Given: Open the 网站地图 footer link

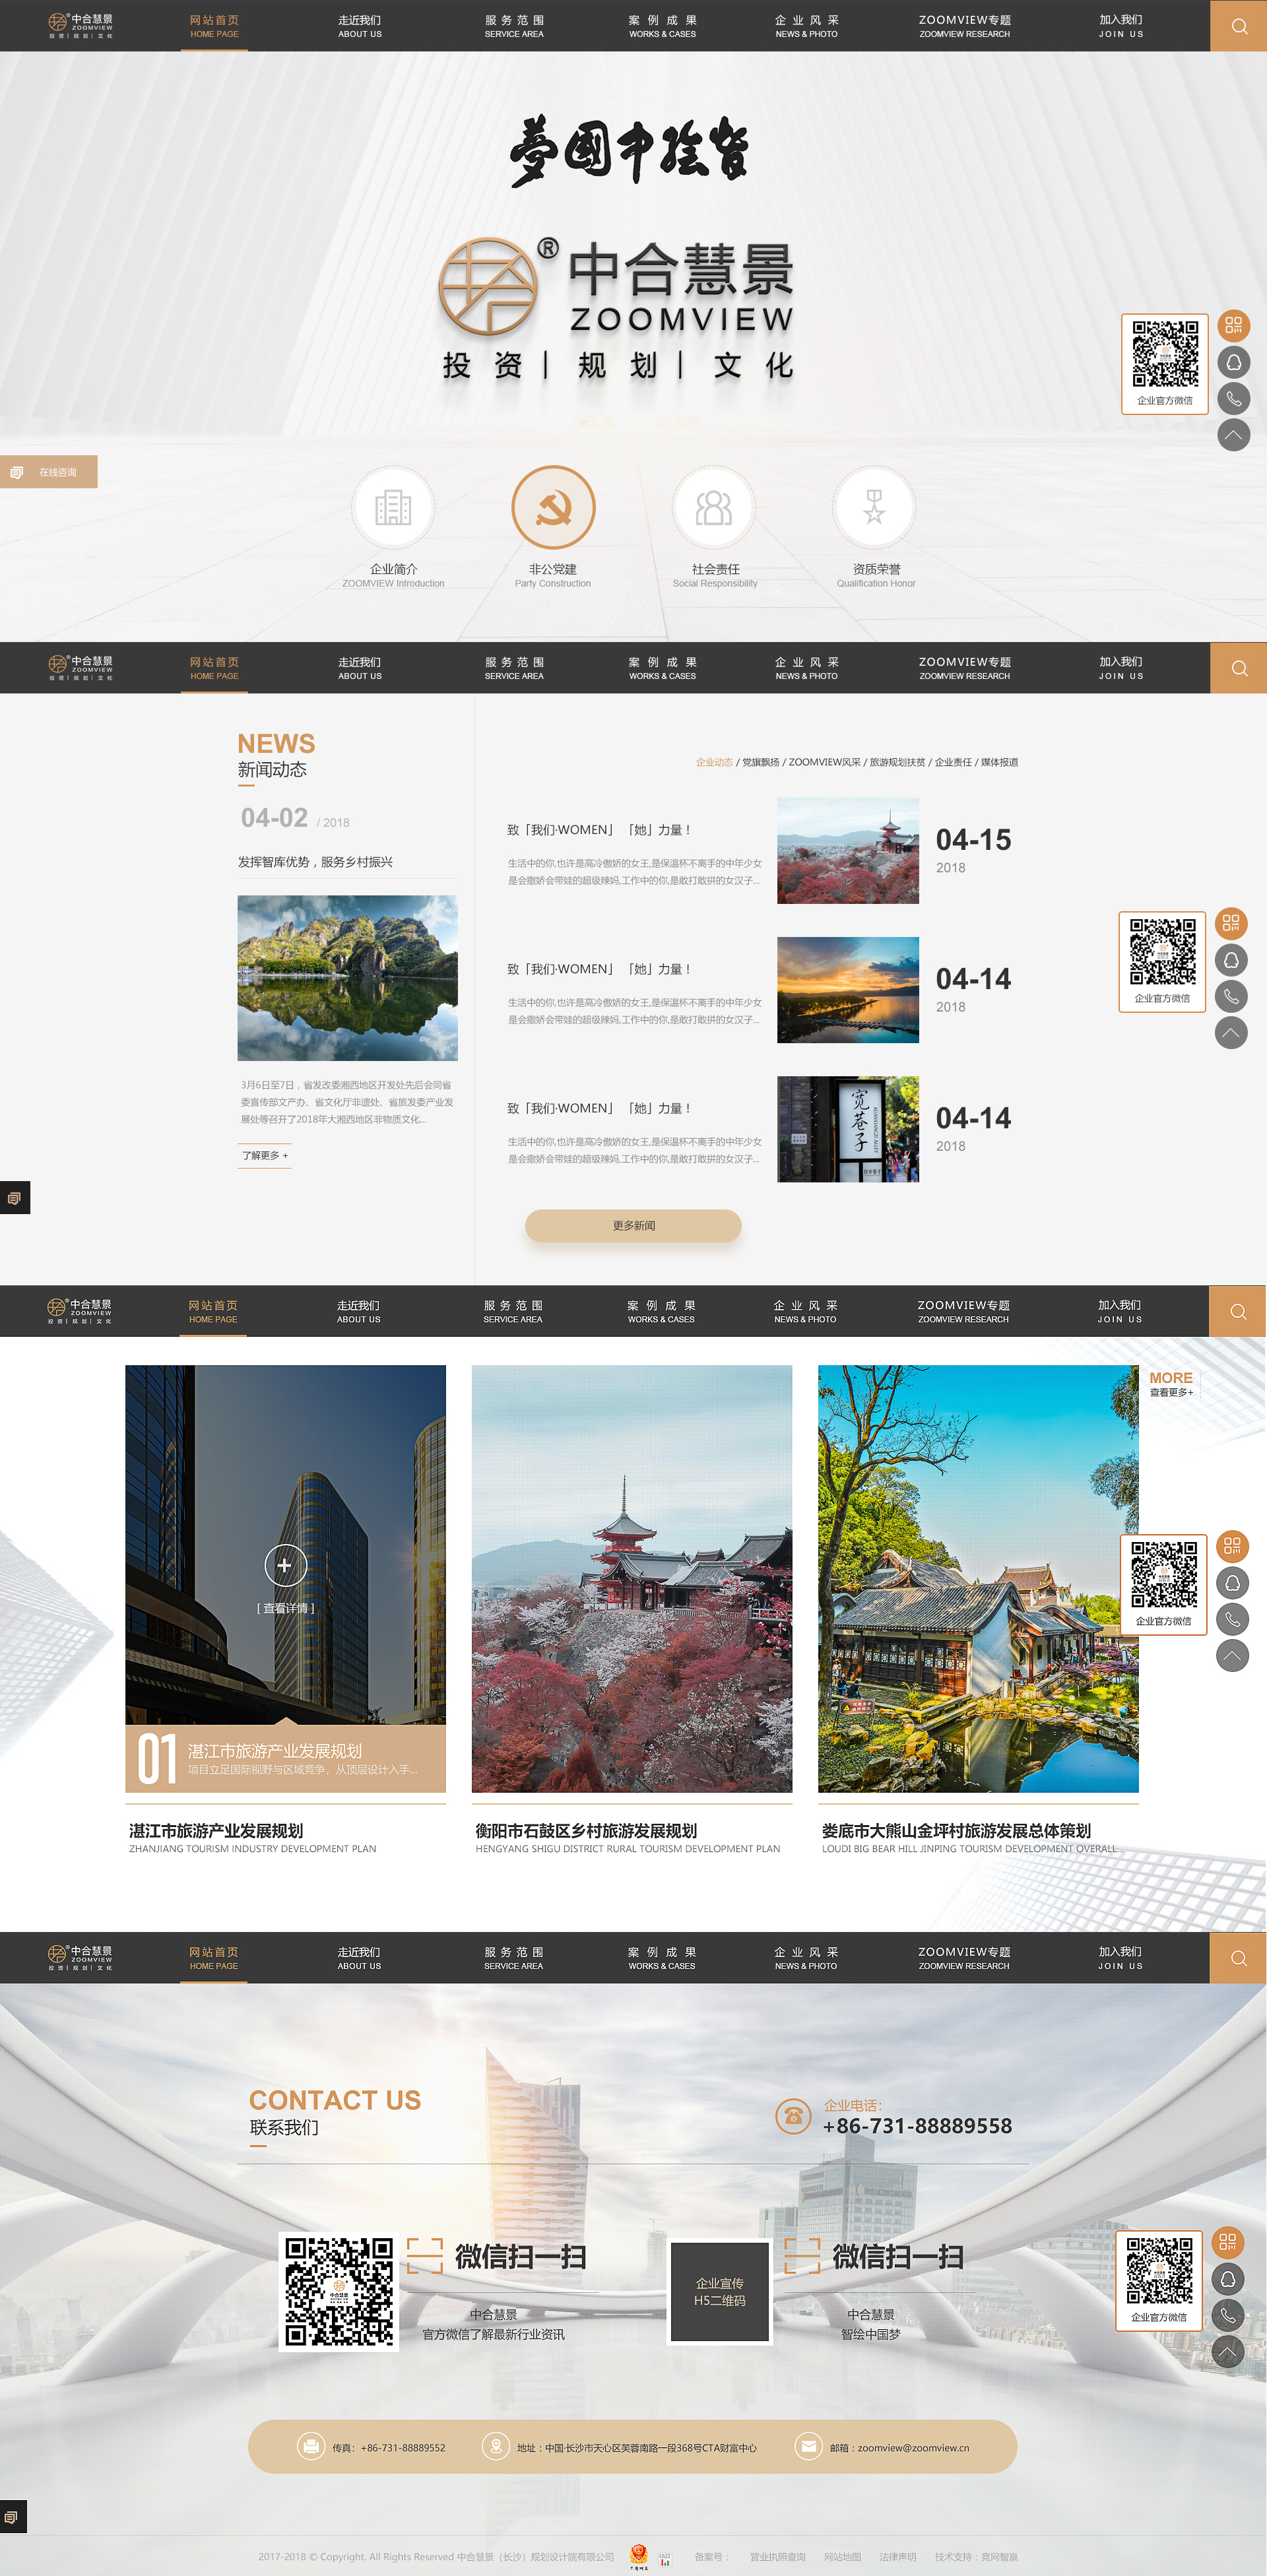Looking at the screenshot, I should coord(842,2557).
